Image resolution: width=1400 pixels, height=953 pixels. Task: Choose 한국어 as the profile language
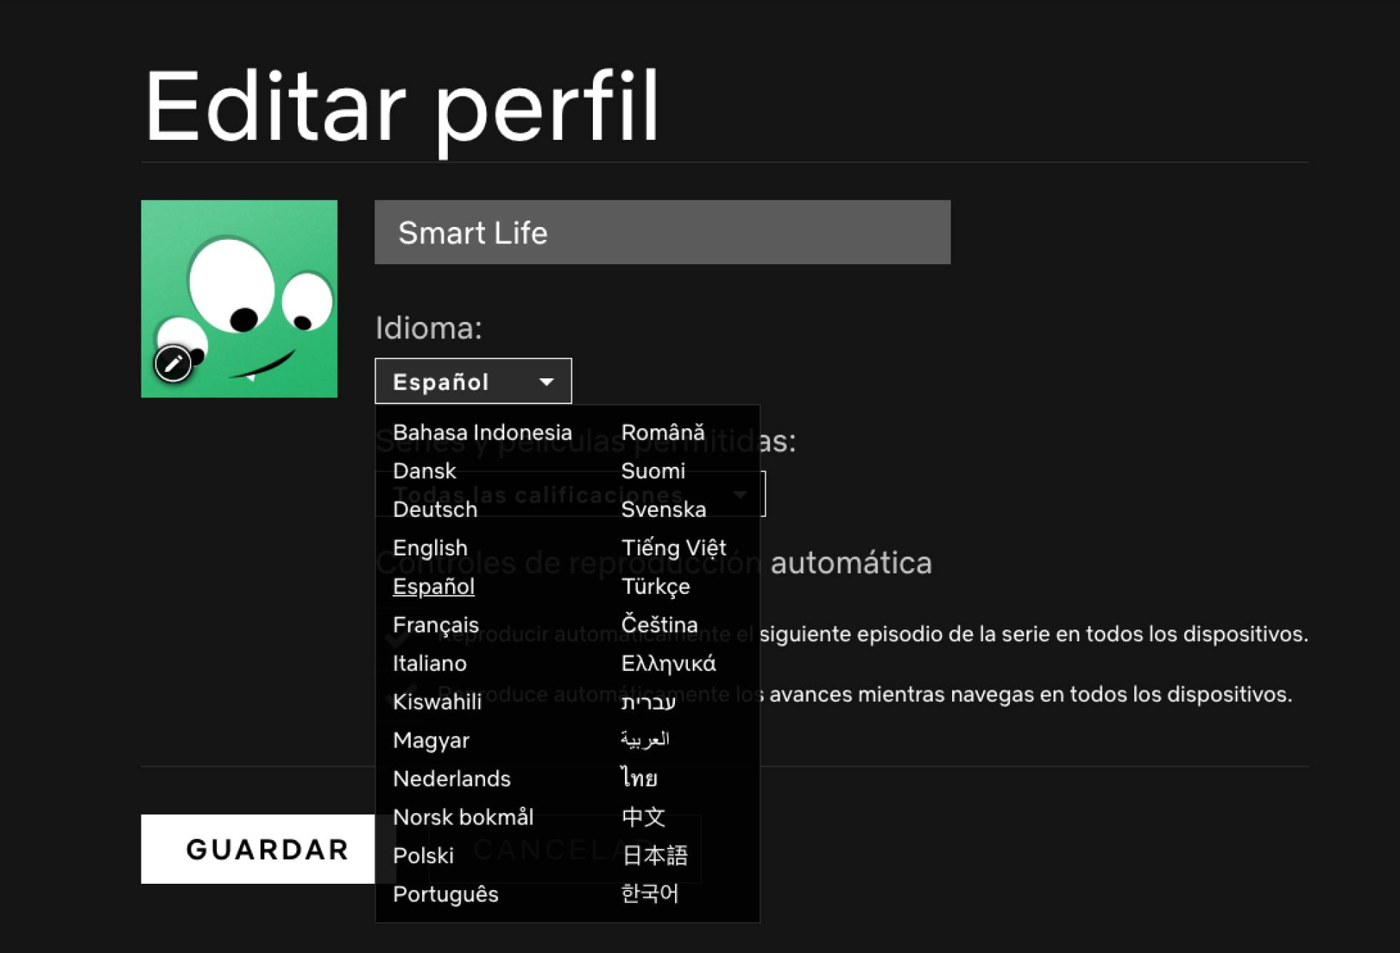pos(649,894)
